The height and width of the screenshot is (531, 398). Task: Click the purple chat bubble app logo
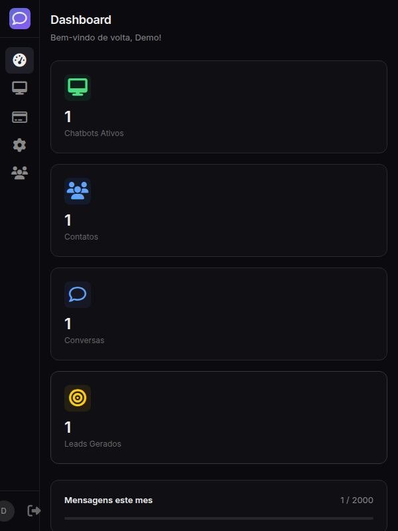point(20,19)
